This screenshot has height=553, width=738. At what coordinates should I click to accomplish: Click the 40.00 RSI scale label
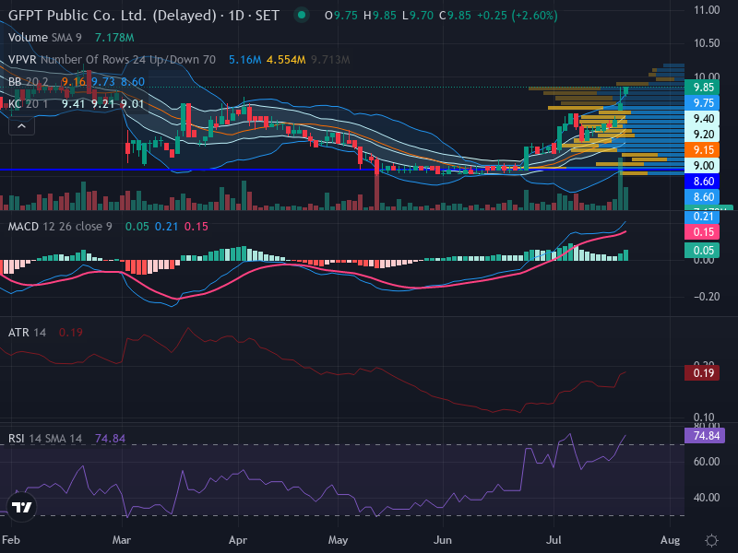click(x=707, y=498)
